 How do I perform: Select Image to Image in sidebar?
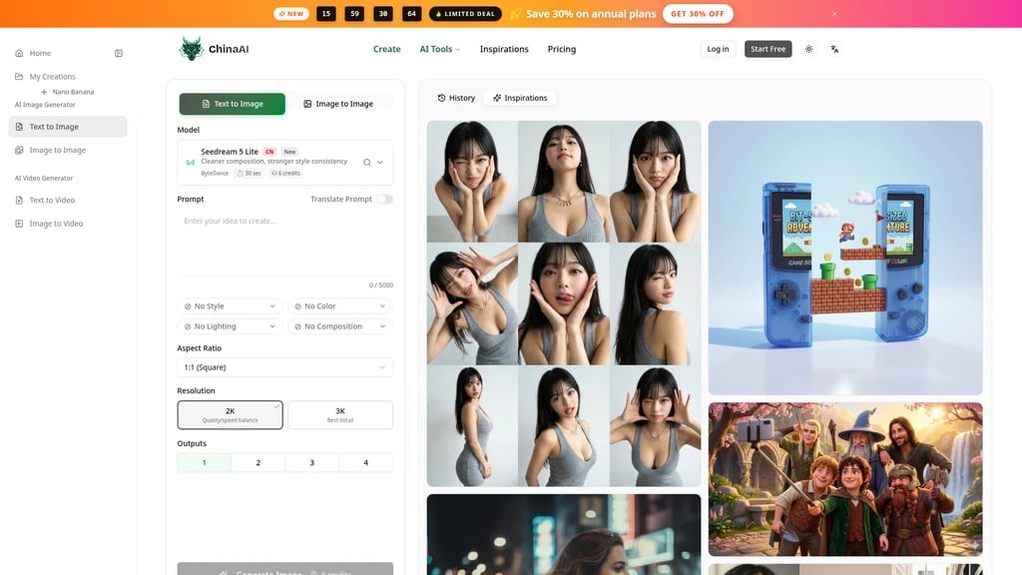click(x=68, y=150)
